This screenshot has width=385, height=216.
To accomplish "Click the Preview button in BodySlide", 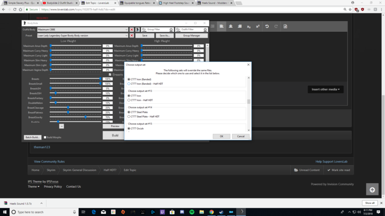I will point(115,126).
